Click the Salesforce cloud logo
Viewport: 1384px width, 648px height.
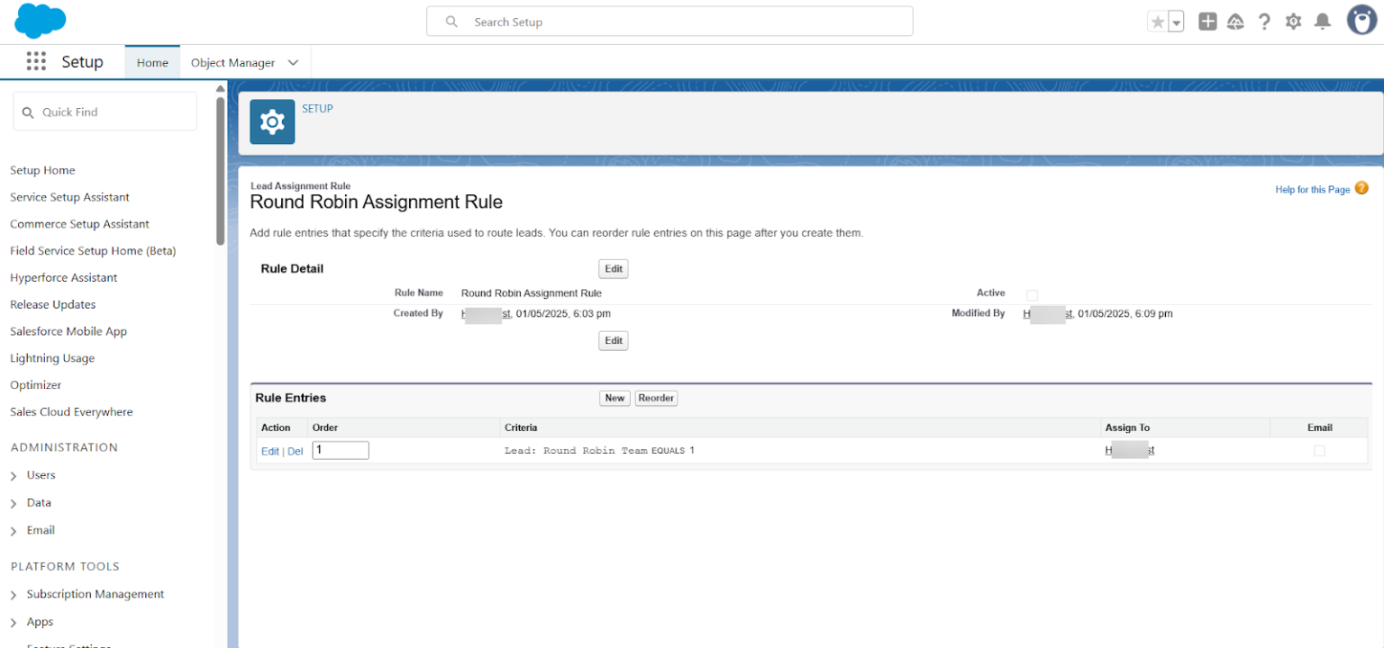pos(39,20)
